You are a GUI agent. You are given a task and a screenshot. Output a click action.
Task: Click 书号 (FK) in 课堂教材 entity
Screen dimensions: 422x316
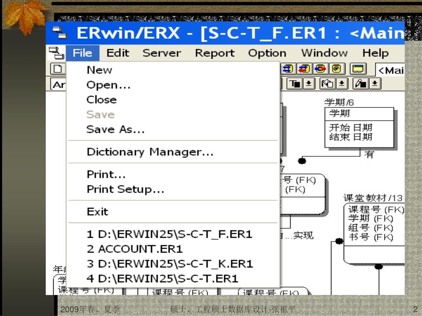point(370,237)
